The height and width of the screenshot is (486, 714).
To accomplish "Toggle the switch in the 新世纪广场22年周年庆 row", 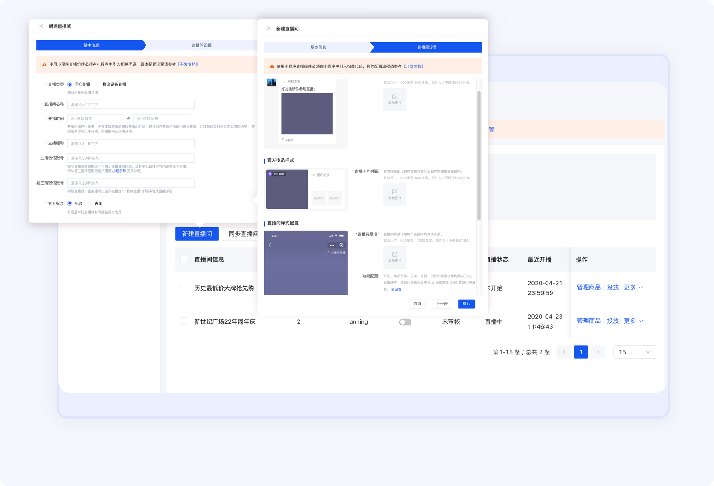I will pyautogui.click(x=405, y=322).
